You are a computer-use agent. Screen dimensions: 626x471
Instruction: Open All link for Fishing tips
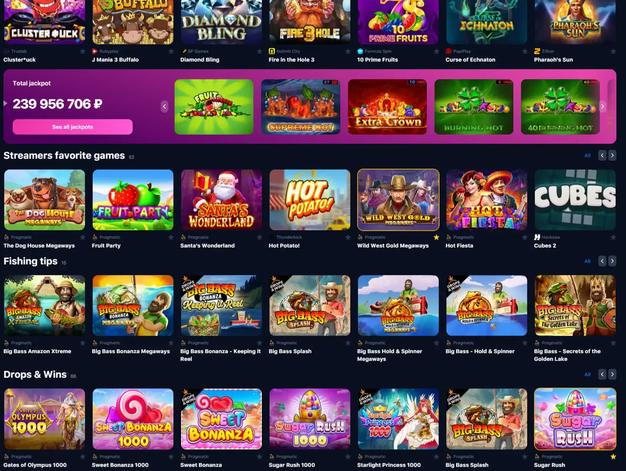click(587, 261)
